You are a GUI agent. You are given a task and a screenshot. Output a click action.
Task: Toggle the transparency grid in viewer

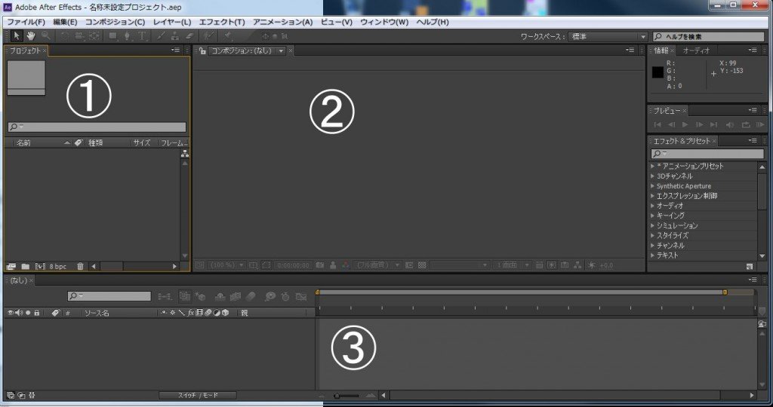tap(422, 265)
